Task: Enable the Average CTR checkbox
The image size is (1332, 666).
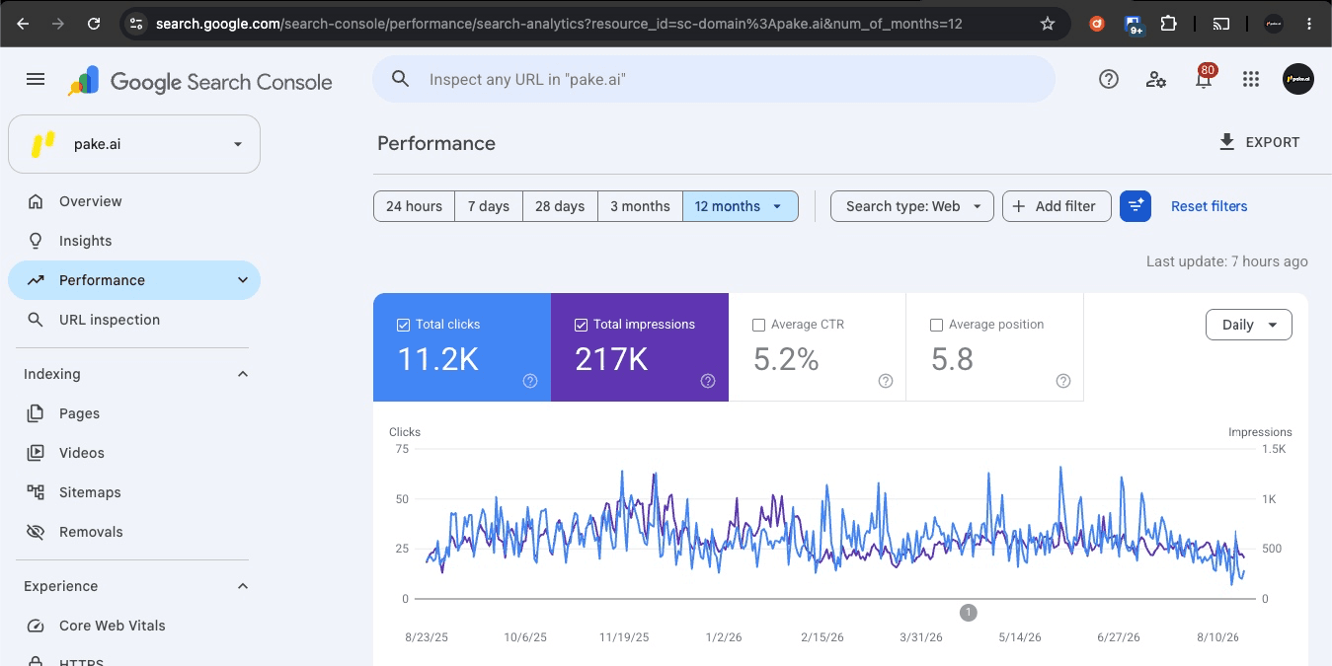Action: [x=758, y=325]
